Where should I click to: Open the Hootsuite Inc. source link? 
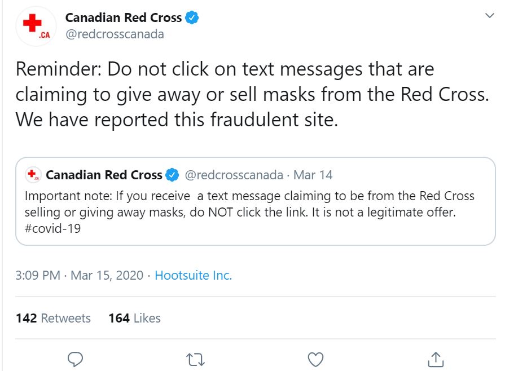click(x=193, y=276)
